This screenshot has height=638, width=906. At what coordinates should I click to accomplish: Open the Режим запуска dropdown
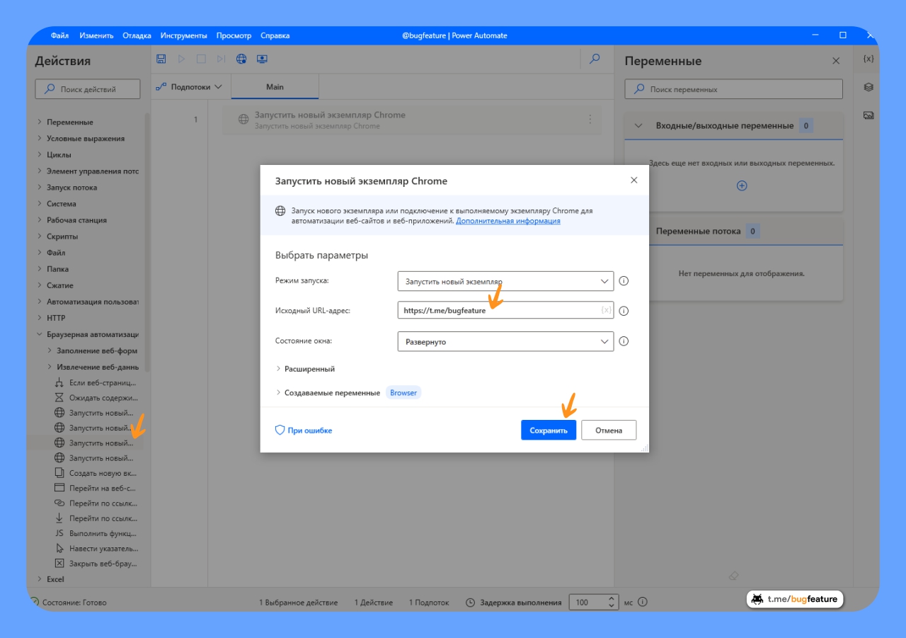pyautogui.click(x=505, y=281)
